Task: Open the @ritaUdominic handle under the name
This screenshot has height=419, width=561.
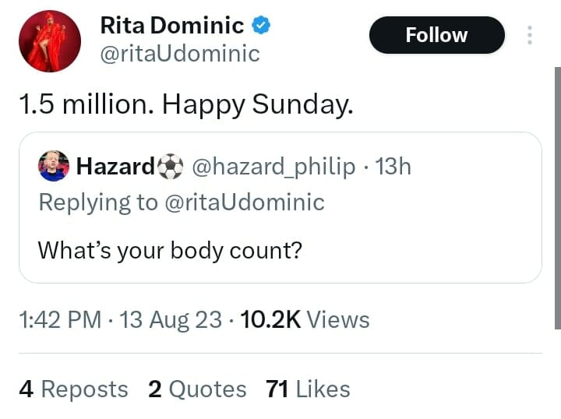Action: [179, 54]
